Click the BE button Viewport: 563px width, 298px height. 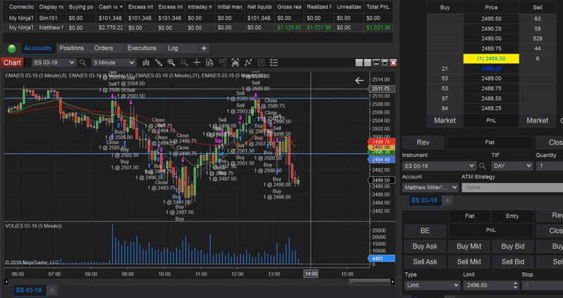pos(425,231)
